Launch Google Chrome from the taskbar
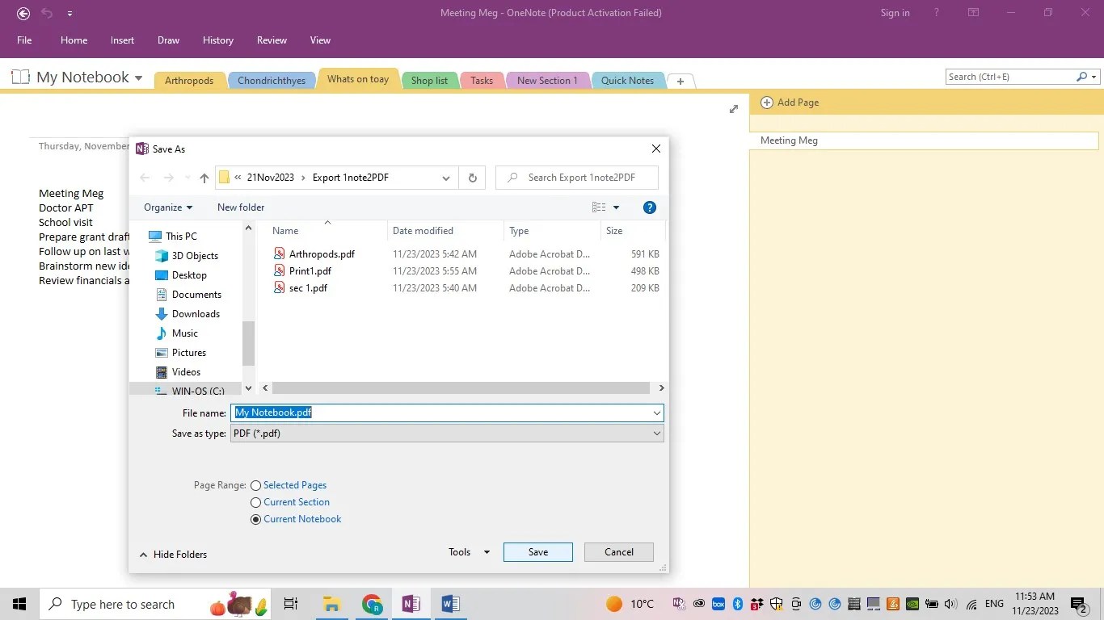 tap(371, 604)
